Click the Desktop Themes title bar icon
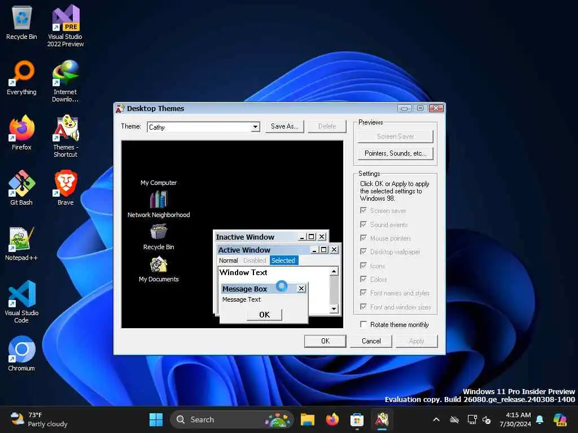 (120, 108)
